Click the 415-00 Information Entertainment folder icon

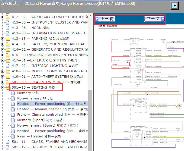click(x=8, y=55)
